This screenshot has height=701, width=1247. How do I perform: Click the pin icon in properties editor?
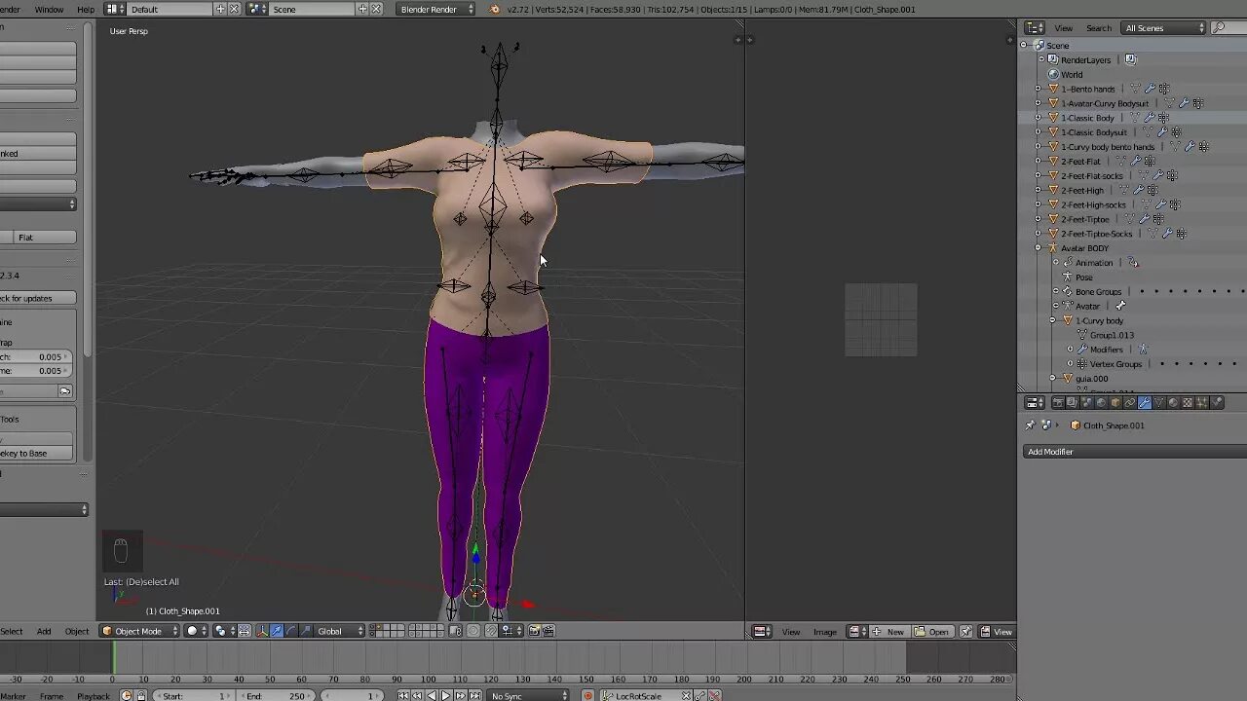tap(1030, 425)
